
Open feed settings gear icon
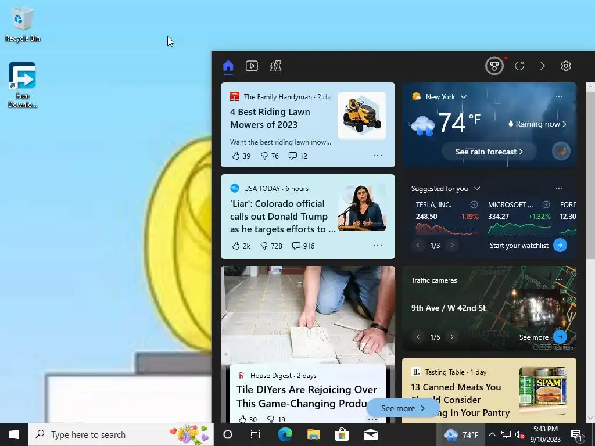click(566, 66)
